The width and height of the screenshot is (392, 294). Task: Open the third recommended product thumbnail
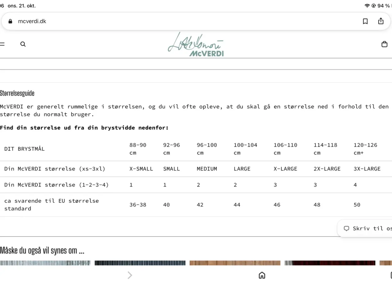point(235,263)
